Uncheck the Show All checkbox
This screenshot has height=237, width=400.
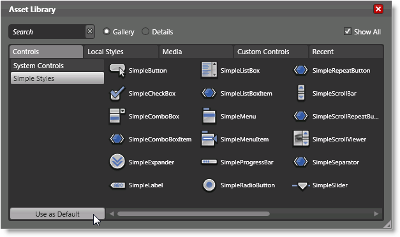point(348,31)
